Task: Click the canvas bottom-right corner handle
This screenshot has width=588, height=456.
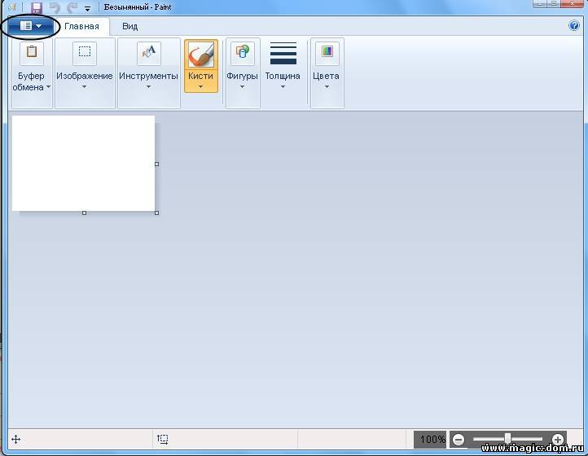Action: pos(156,213)
